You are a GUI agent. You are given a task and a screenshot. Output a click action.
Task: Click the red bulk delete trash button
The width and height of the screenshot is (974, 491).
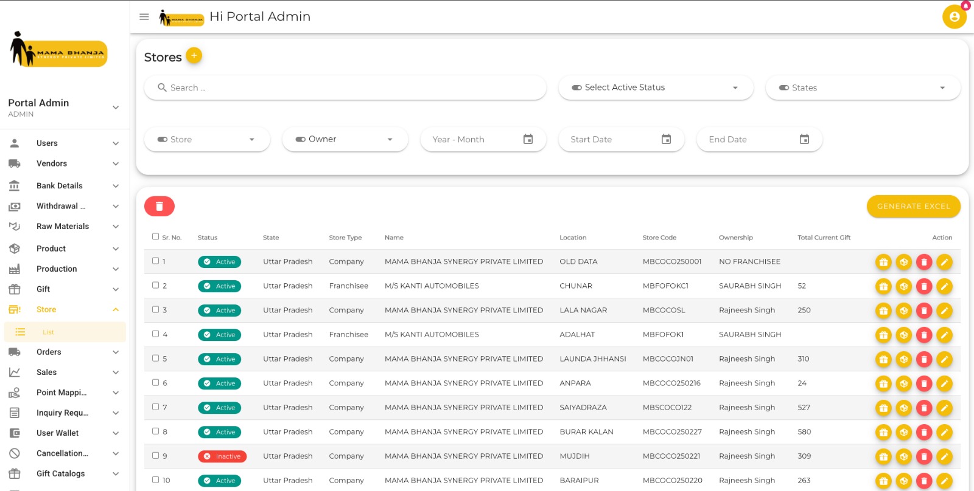tap(159, 207)
